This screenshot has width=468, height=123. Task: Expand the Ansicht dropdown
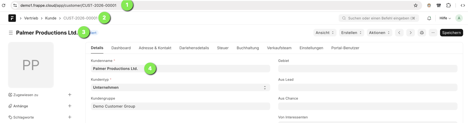coord(325,33)
